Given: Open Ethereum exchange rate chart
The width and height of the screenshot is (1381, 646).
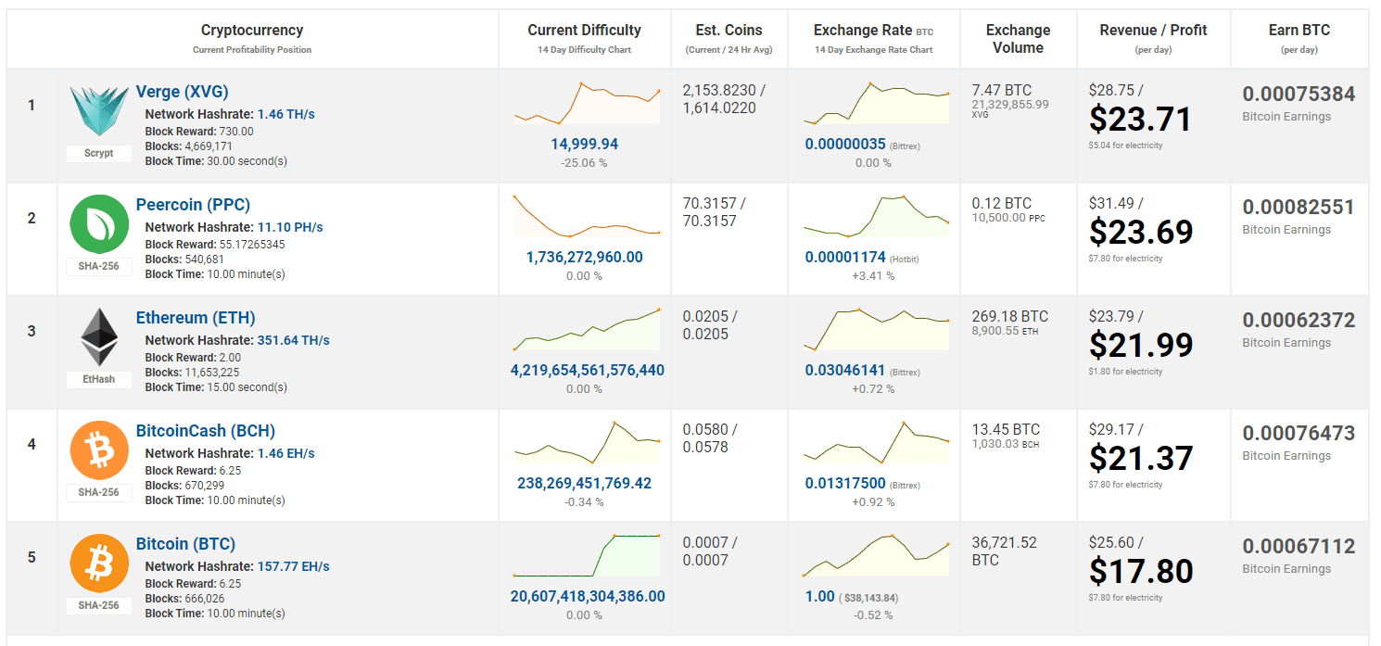Looking at the screenshot, I should coord(877,329).
